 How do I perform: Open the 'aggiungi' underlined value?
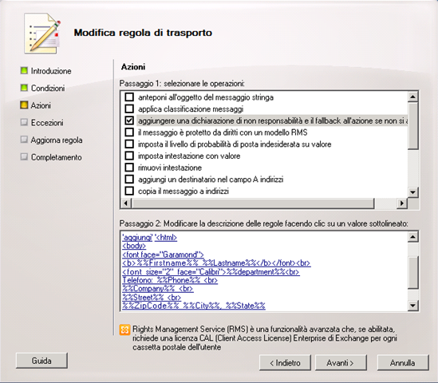click(x=137, y=238)
